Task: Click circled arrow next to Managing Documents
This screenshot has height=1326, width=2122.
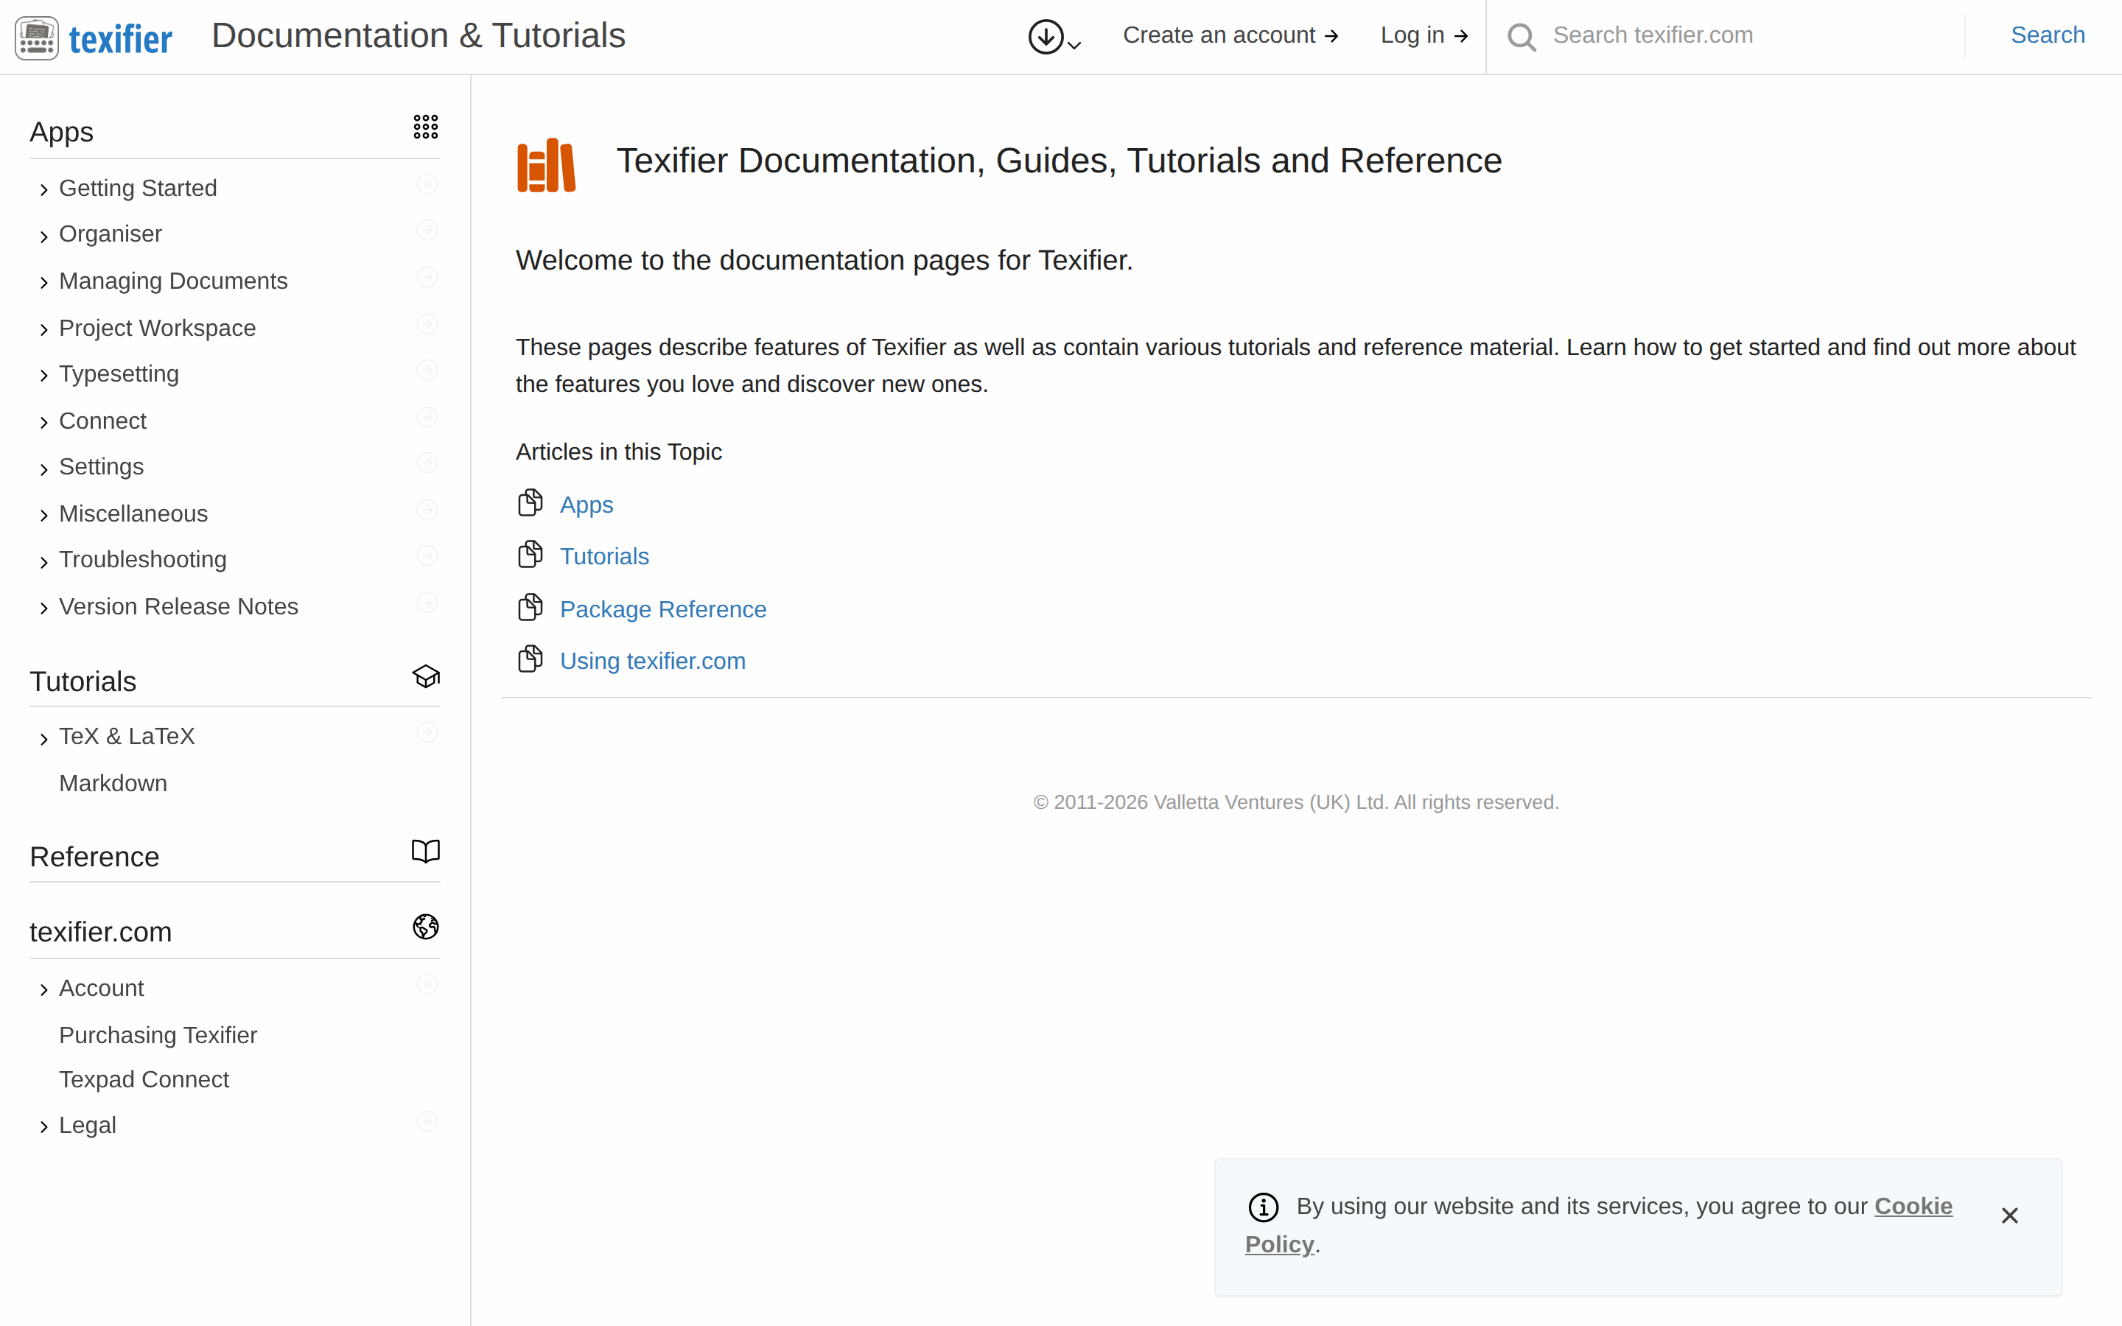Action: (x=427, y=277)
